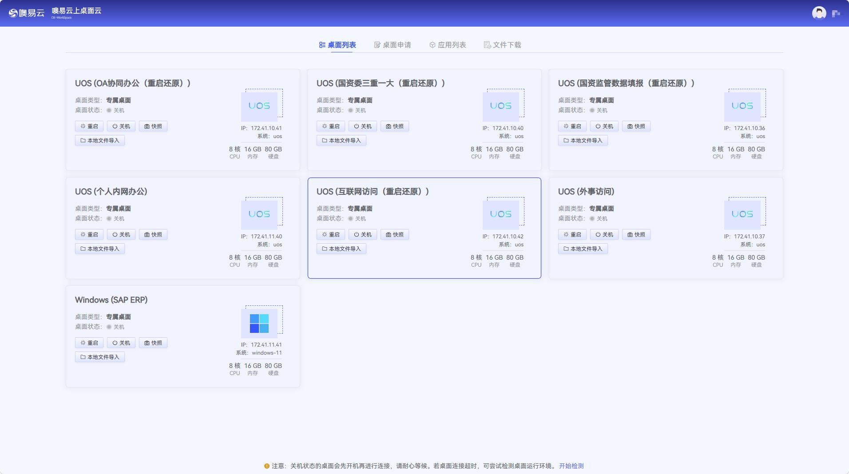This screenshot has width=849, height=474.
Task: Click UOS logo of 互联网访问 desktop
Action: (x=500, y=214)
